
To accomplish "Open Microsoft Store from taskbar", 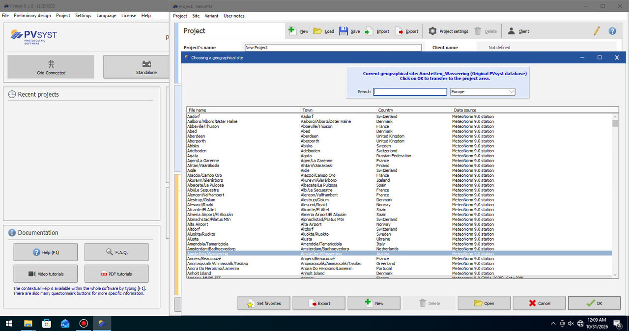I will click(x=47, y=323).
